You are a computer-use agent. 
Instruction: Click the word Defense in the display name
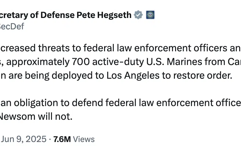coord(58,15)
